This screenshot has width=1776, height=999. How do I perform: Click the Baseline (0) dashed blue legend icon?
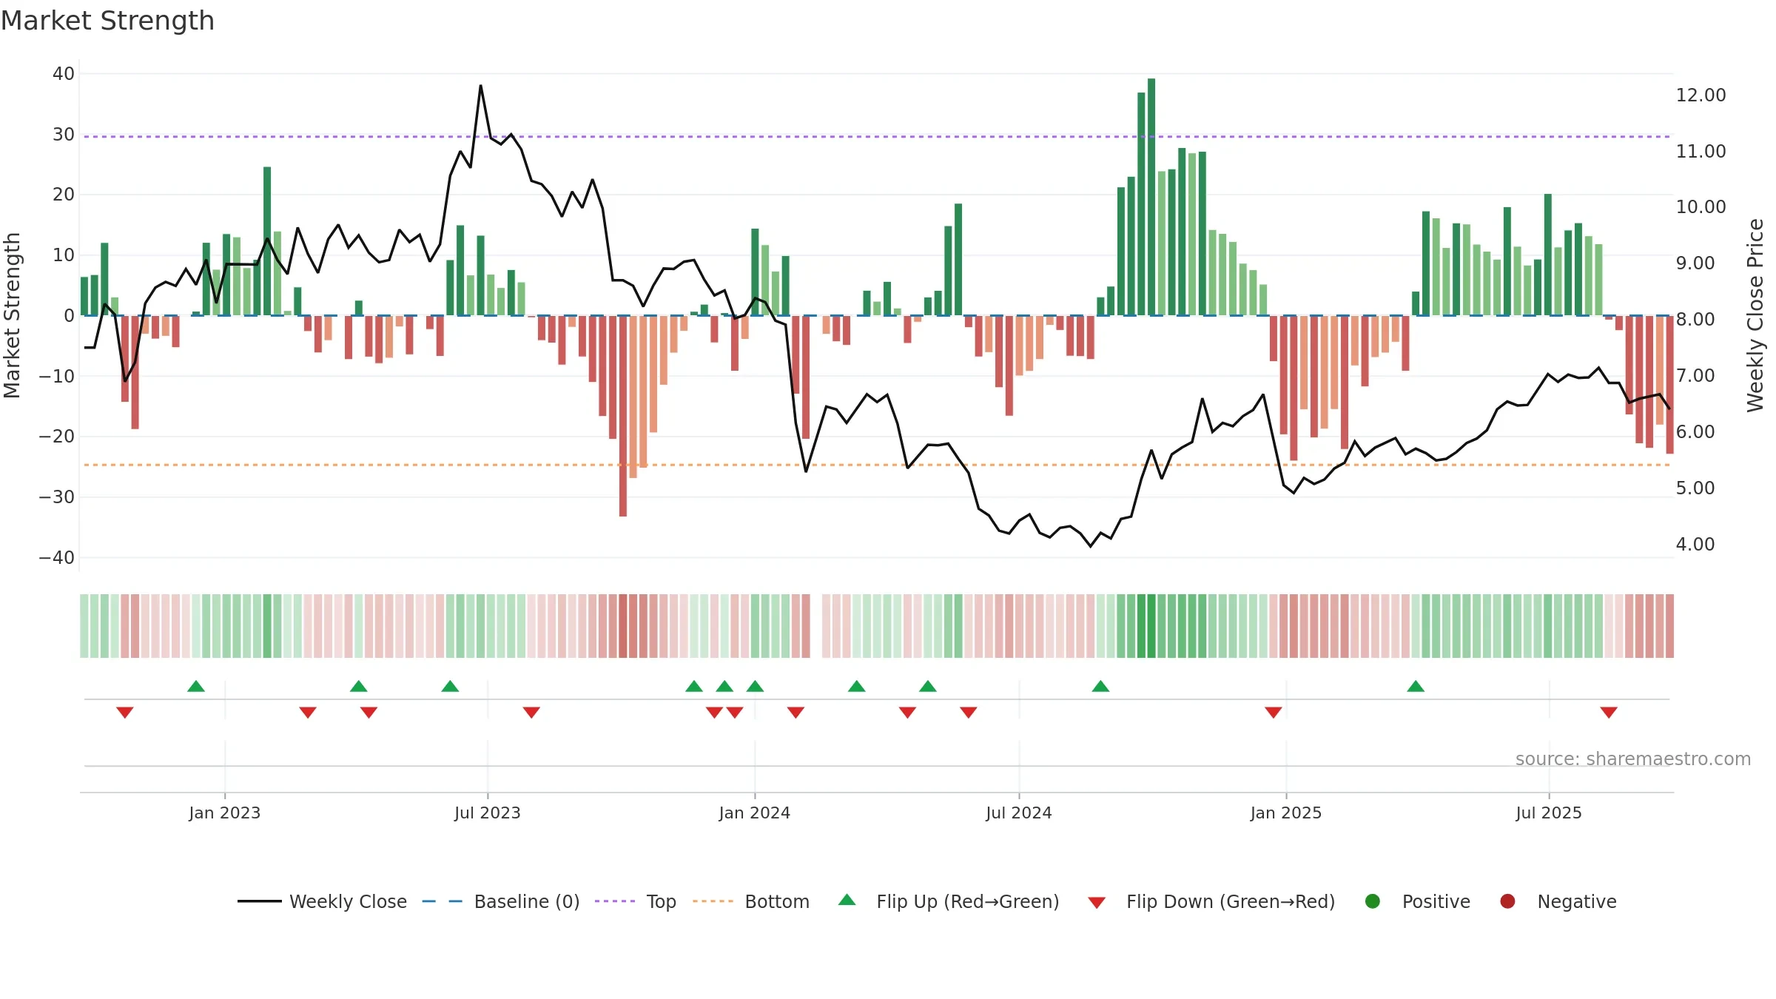click(x=443, y=901)
